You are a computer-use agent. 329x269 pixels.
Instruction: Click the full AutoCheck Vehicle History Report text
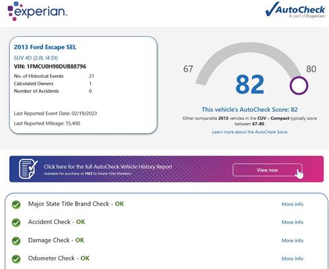click(108, 167)
